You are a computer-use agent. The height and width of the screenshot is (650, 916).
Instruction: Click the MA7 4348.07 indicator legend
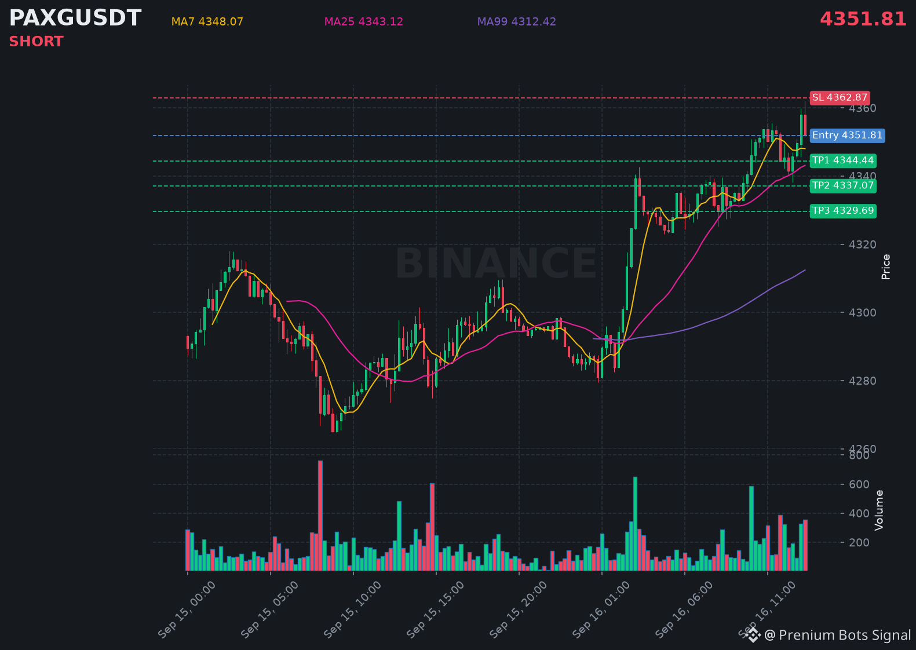point(207,21)
